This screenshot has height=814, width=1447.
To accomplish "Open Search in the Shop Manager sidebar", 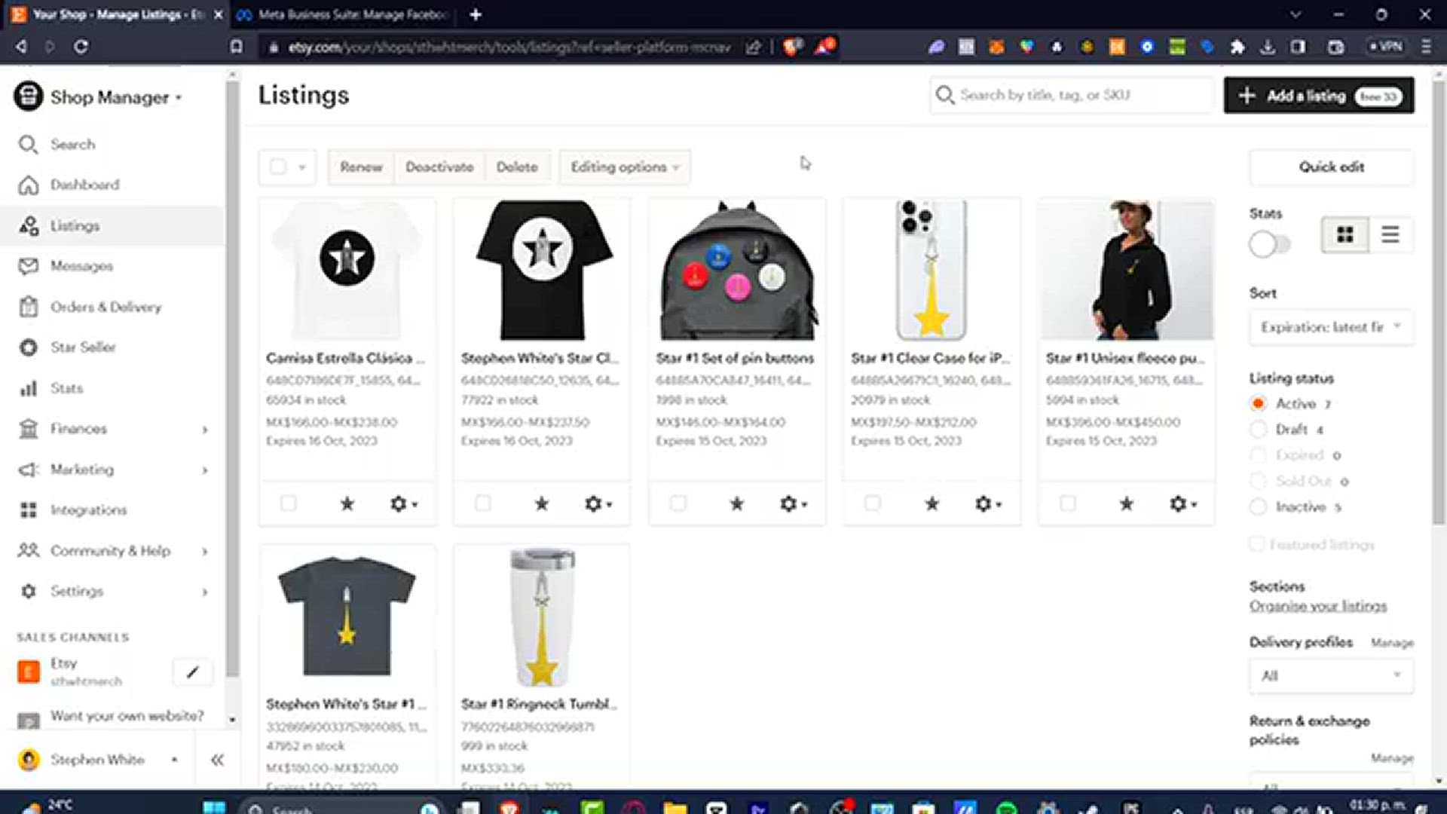I will (72, 144).
